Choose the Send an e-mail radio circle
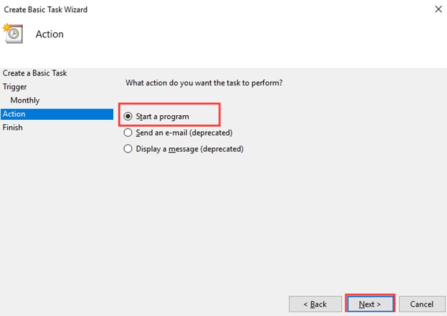 click(x=128, y=133)
